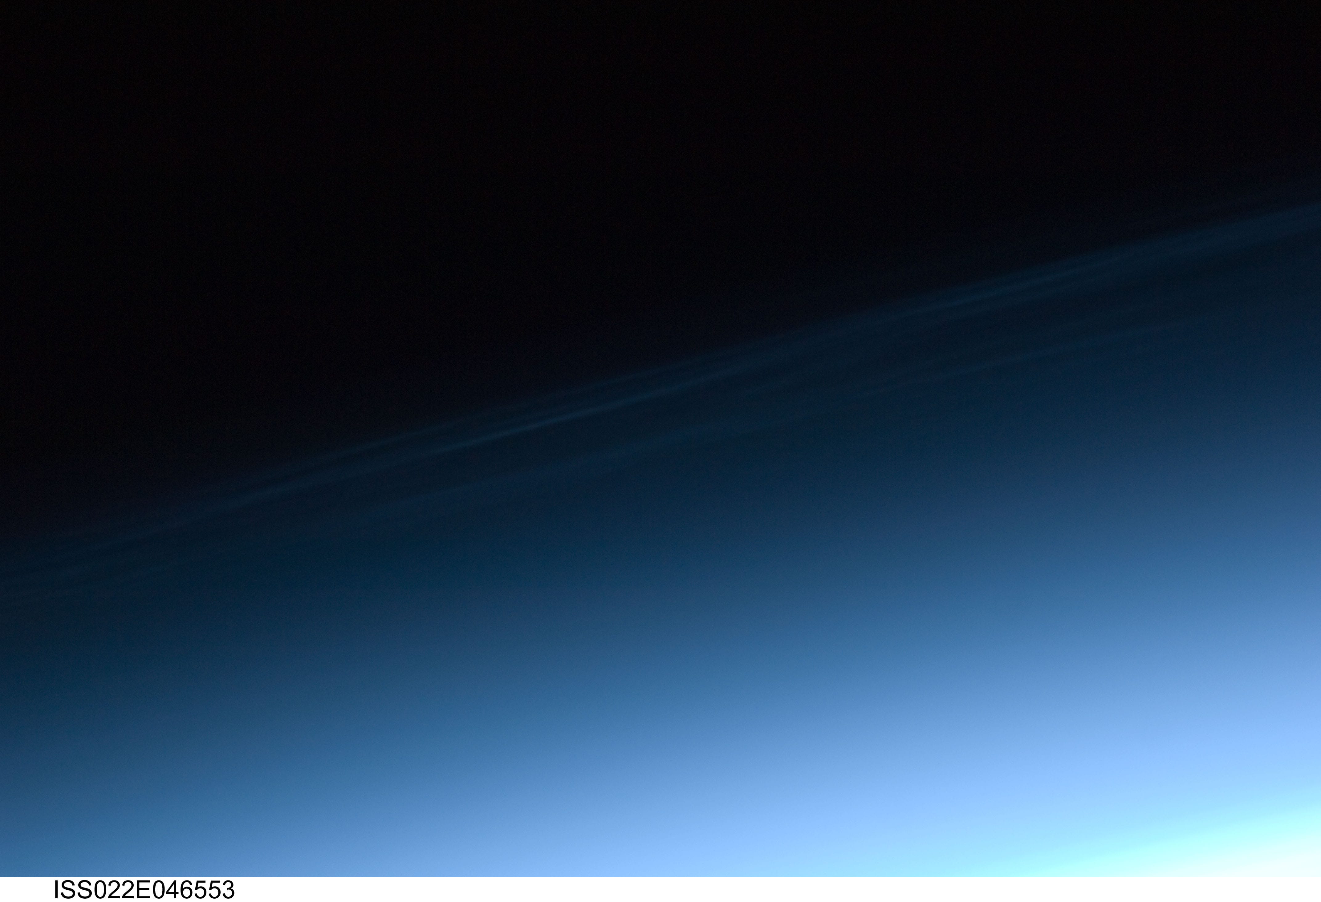Click the ISS022E046553 caption text
The image size is (1321, 902).
[x=144, y=890]
